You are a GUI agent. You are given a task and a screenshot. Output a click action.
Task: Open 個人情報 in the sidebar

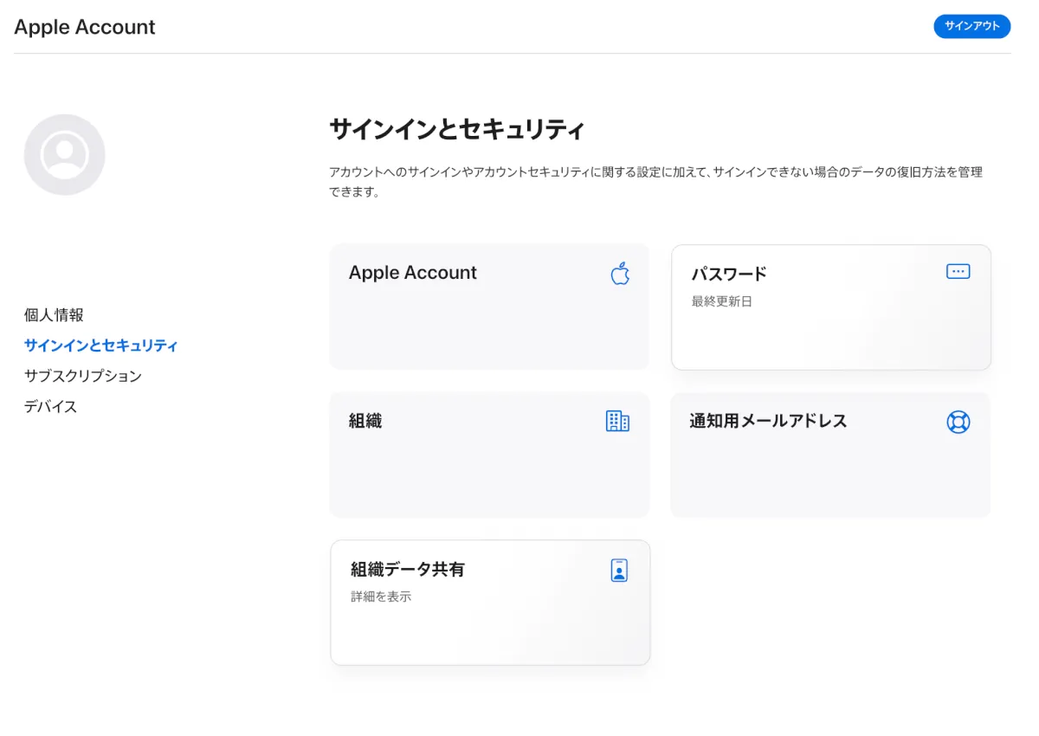click(x=54, y=315)
